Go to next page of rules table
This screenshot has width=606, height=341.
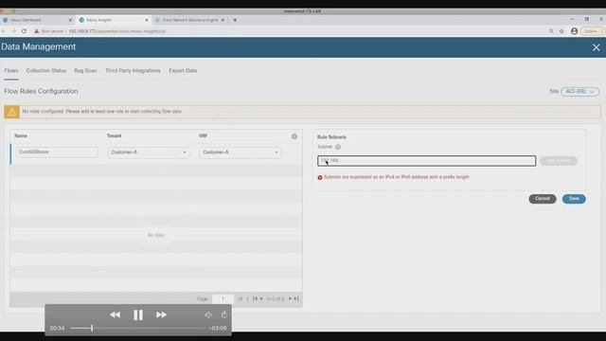coord(290,298)
